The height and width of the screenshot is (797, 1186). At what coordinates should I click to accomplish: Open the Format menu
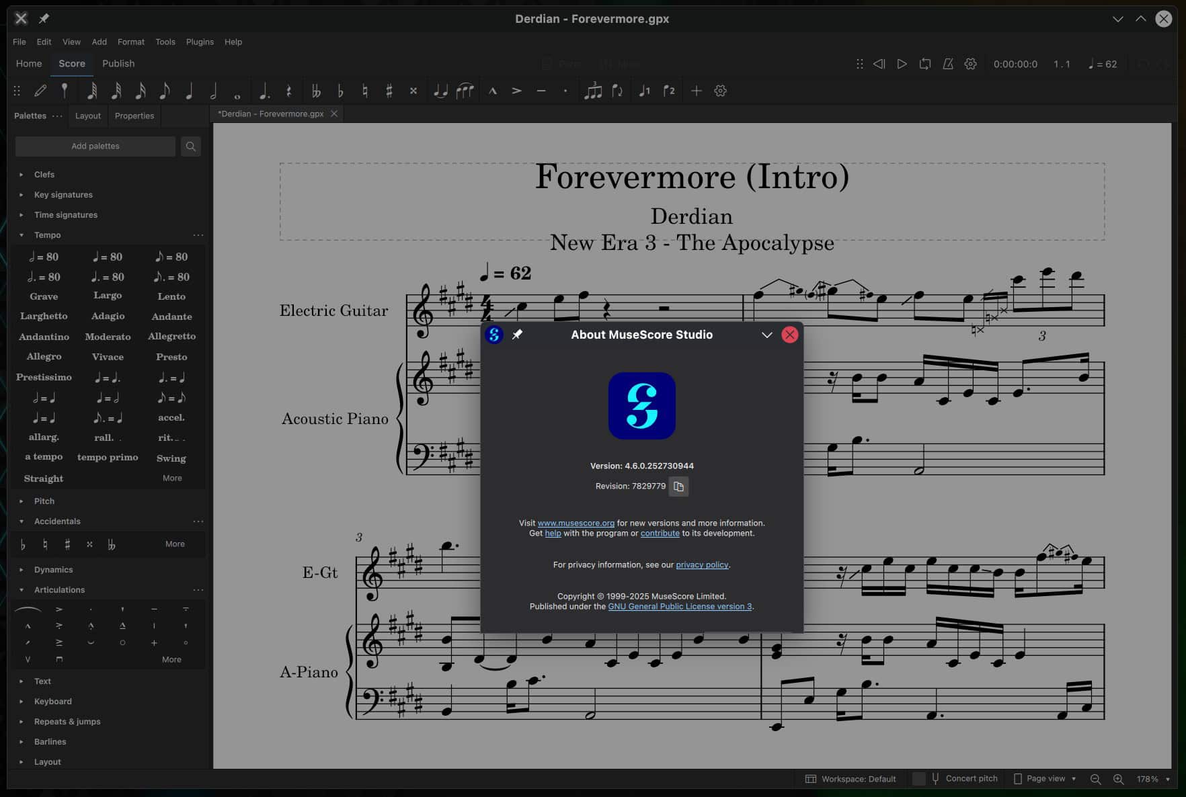point(131,42)
